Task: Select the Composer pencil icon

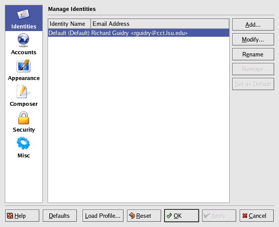Action: point(24,92)
